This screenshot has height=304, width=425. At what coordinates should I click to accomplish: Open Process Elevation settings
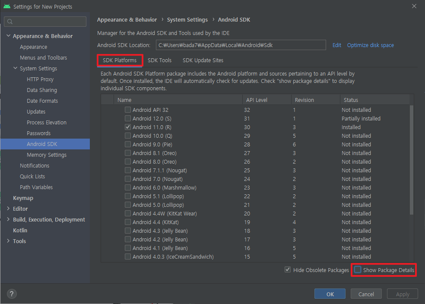point(47,123)
